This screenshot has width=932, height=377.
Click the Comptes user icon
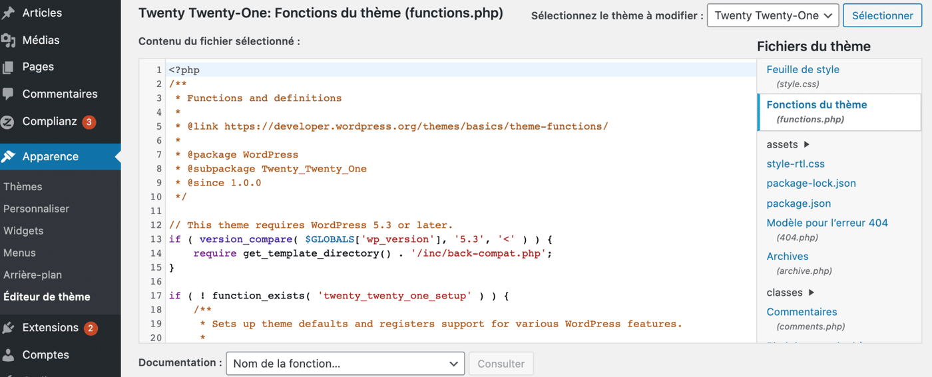[8, 355]
